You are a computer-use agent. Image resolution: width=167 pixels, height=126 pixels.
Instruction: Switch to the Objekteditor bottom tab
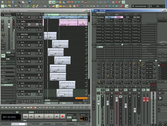pyautogui.click(x=47, y=124)
